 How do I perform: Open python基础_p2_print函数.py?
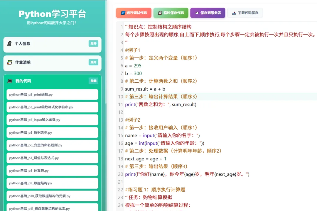[52, 94]
